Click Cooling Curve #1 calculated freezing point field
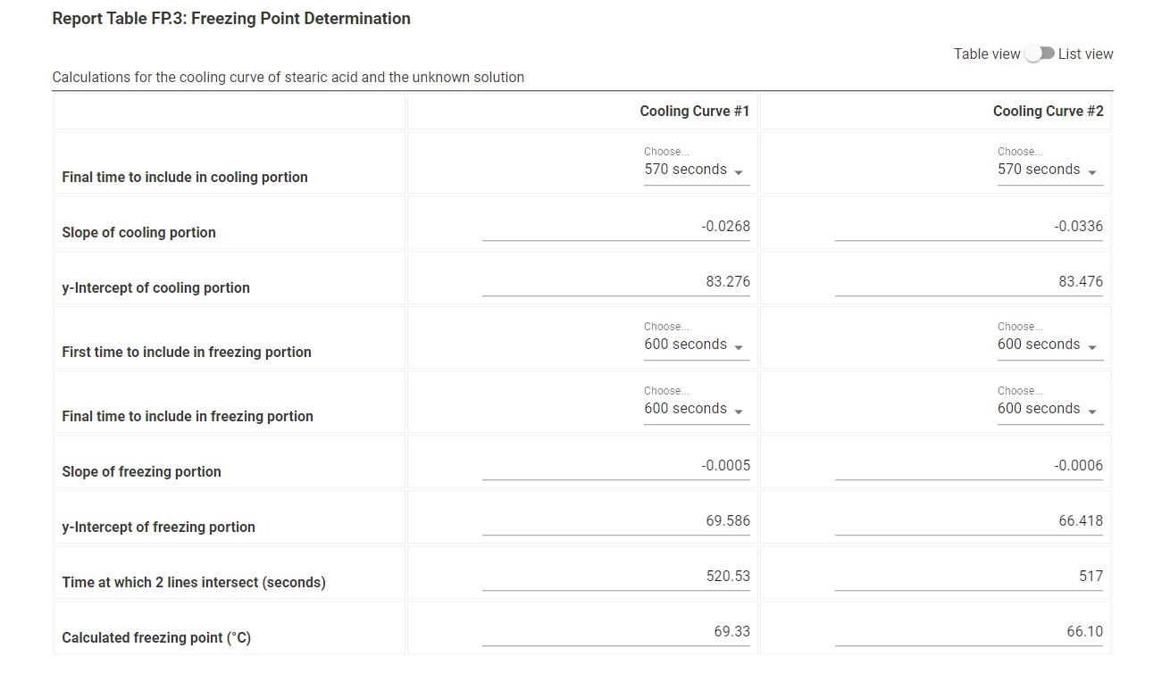 616,632
